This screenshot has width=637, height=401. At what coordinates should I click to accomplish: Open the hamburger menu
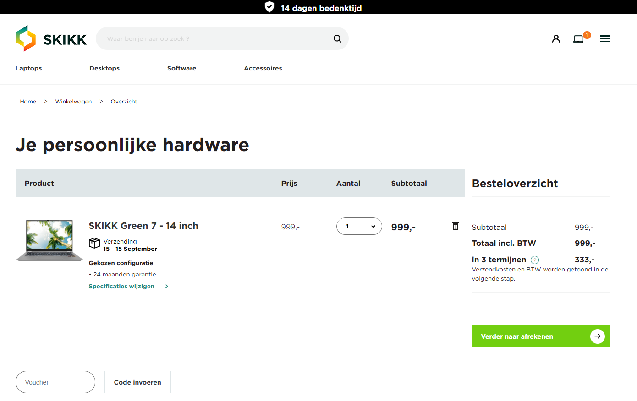(605, 39)
